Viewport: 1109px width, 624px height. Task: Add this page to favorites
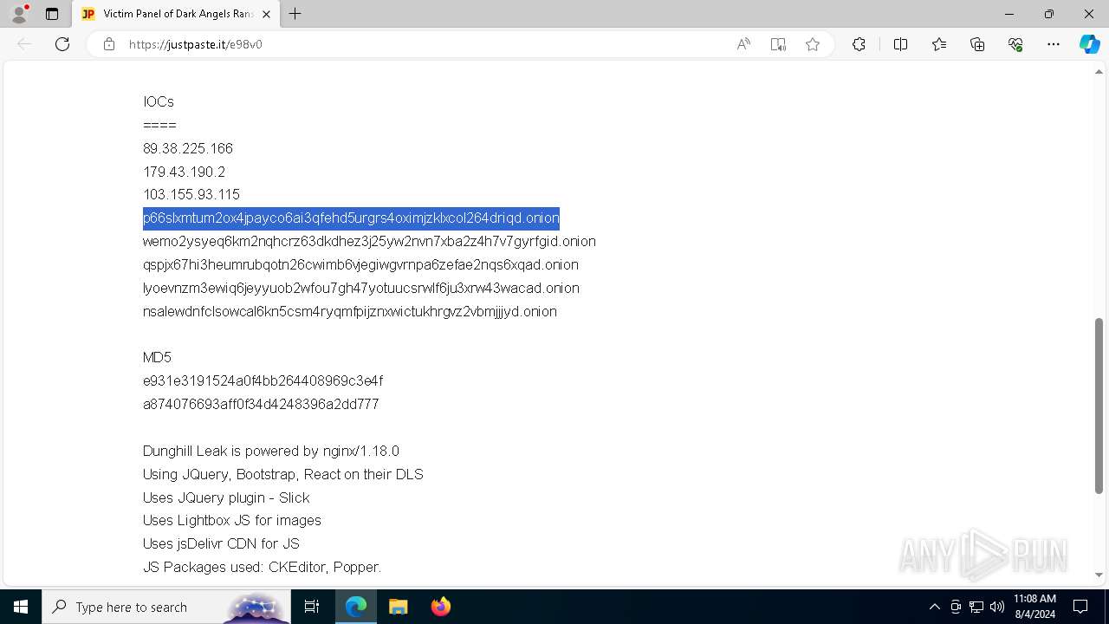813,44
